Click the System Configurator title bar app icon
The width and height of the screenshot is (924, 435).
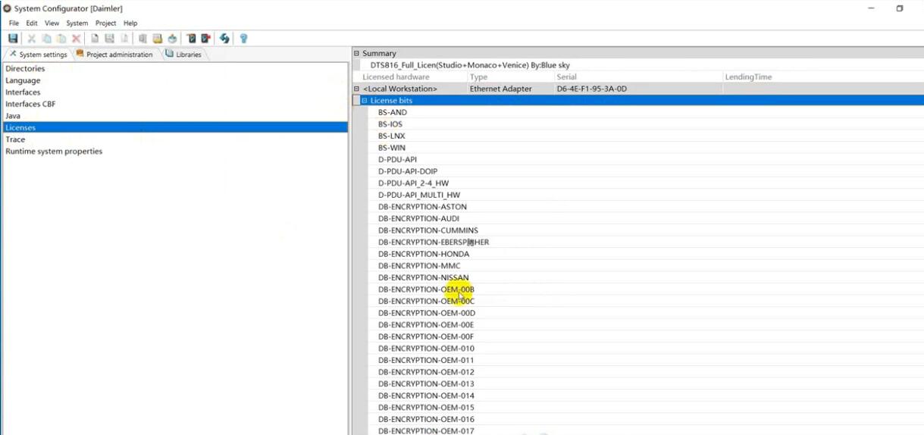click(x=7, y=8)
